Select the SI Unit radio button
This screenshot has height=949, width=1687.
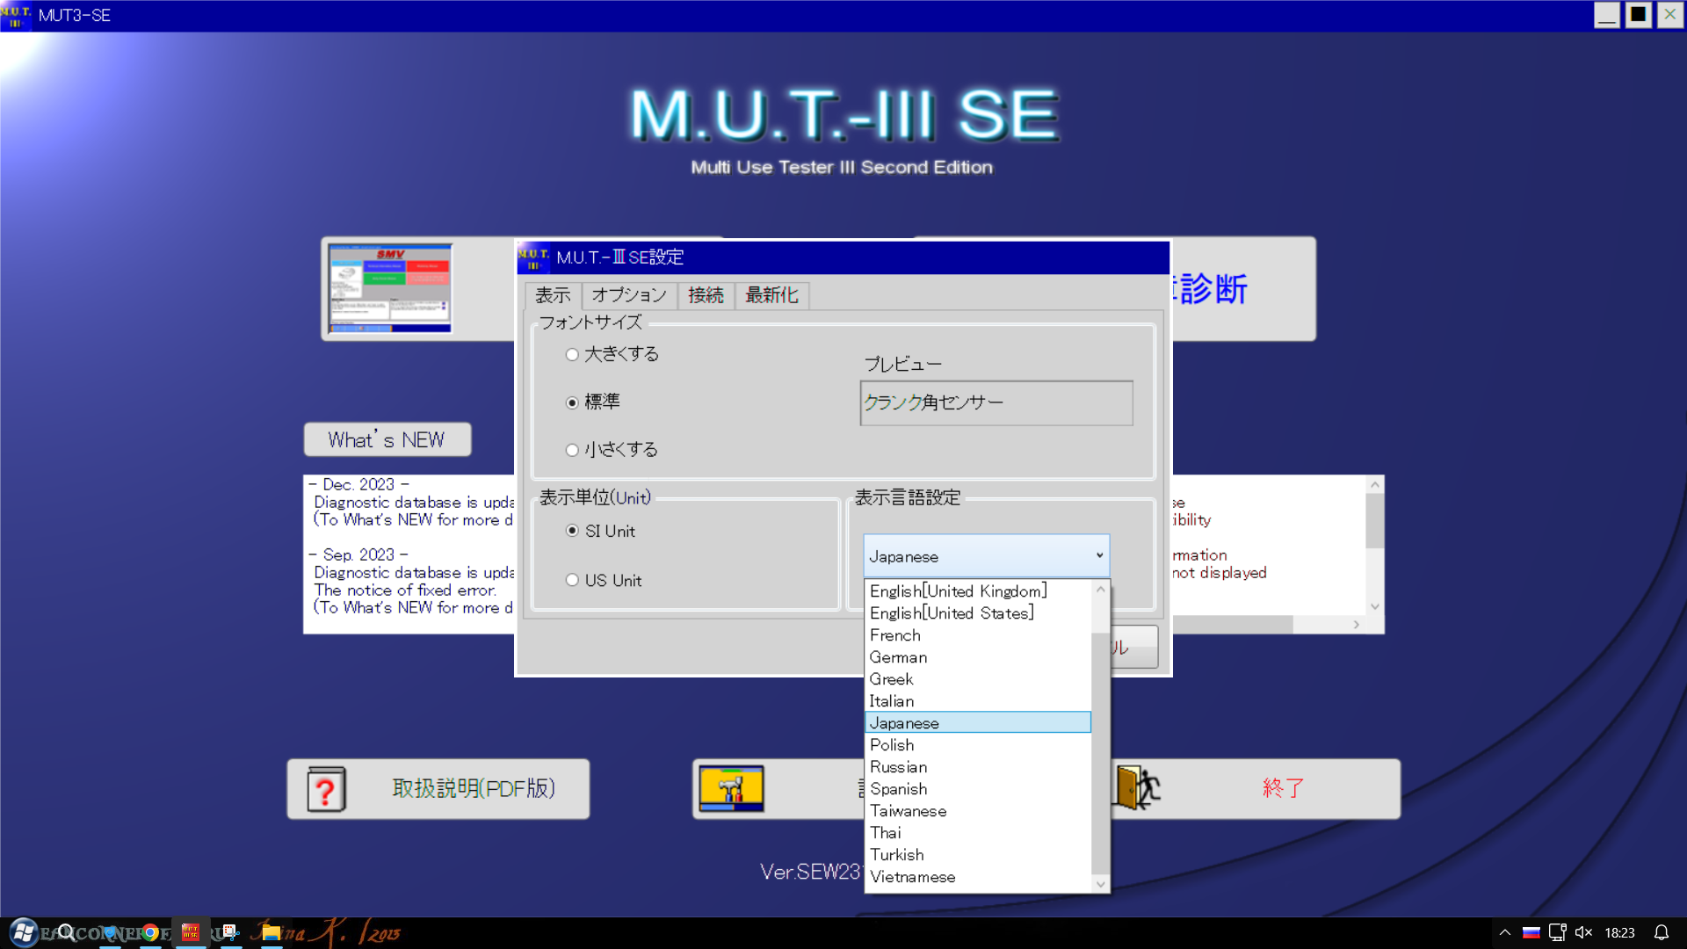[x=572, y=531]
